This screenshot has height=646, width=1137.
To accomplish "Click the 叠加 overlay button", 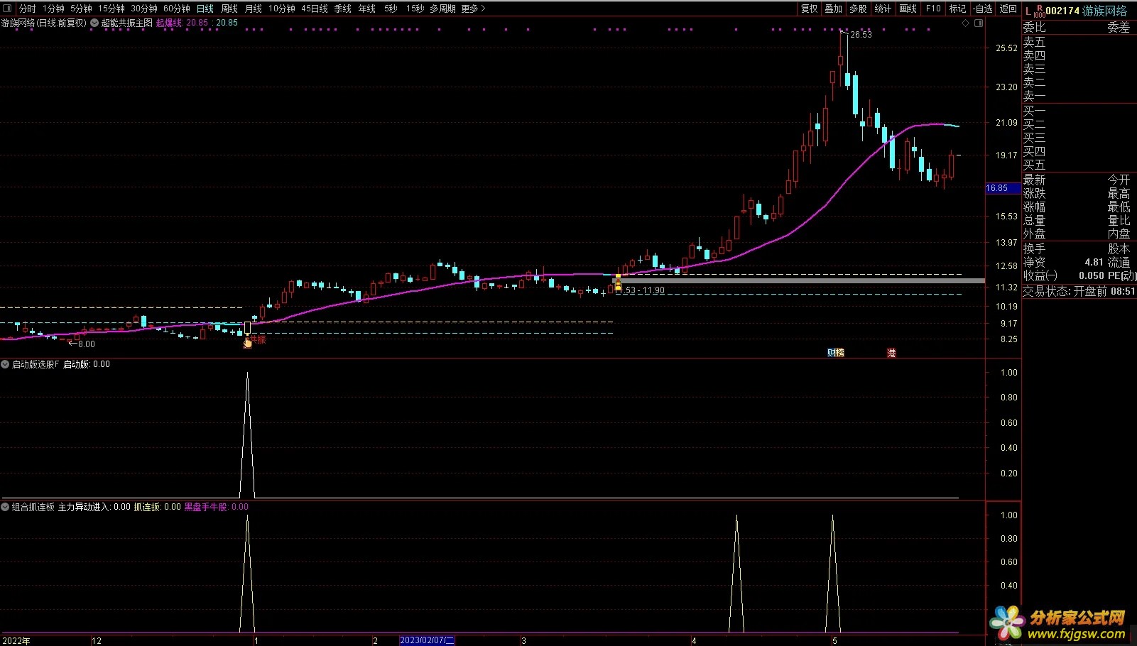I will pyautogui.click(x=834, y=9).
